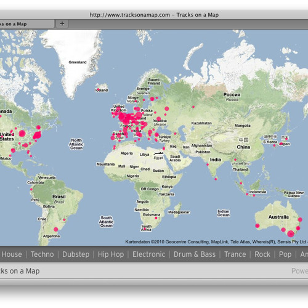Click the Papua New Guinea label
Viewport: 308px width, 308px height.
click(x=294, y=194)
